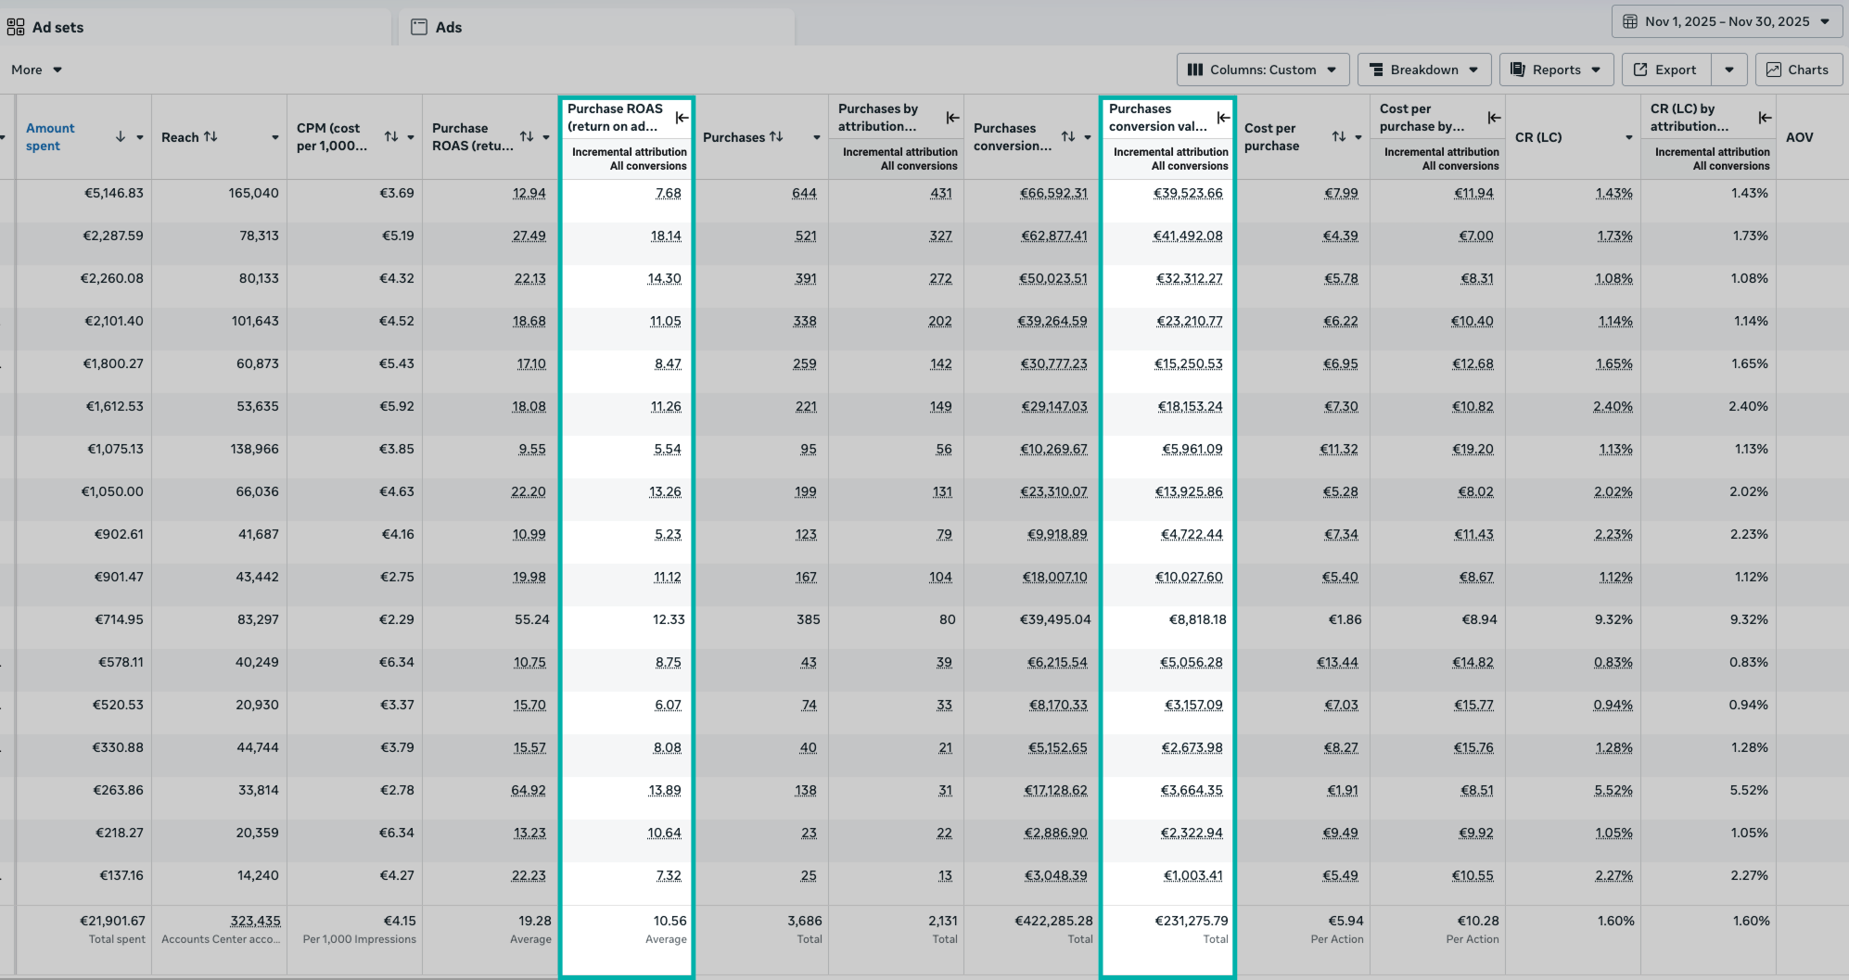Switch to the Ads tab
1849x980 pixels.
tap(448, 27)
